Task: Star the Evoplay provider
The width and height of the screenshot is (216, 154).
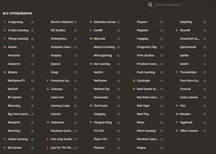Action: click(x=75, y=56)
